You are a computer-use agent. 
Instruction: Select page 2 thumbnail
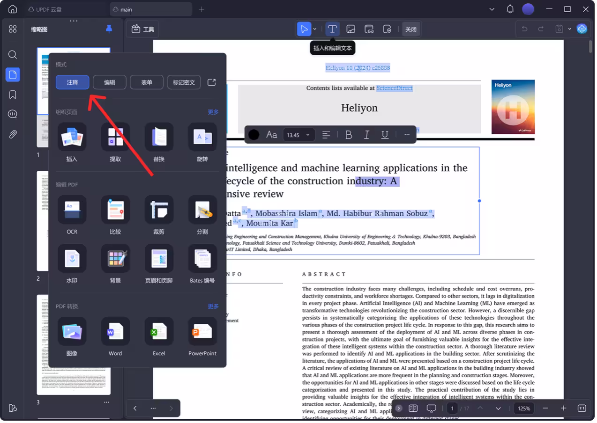(43, 221)
